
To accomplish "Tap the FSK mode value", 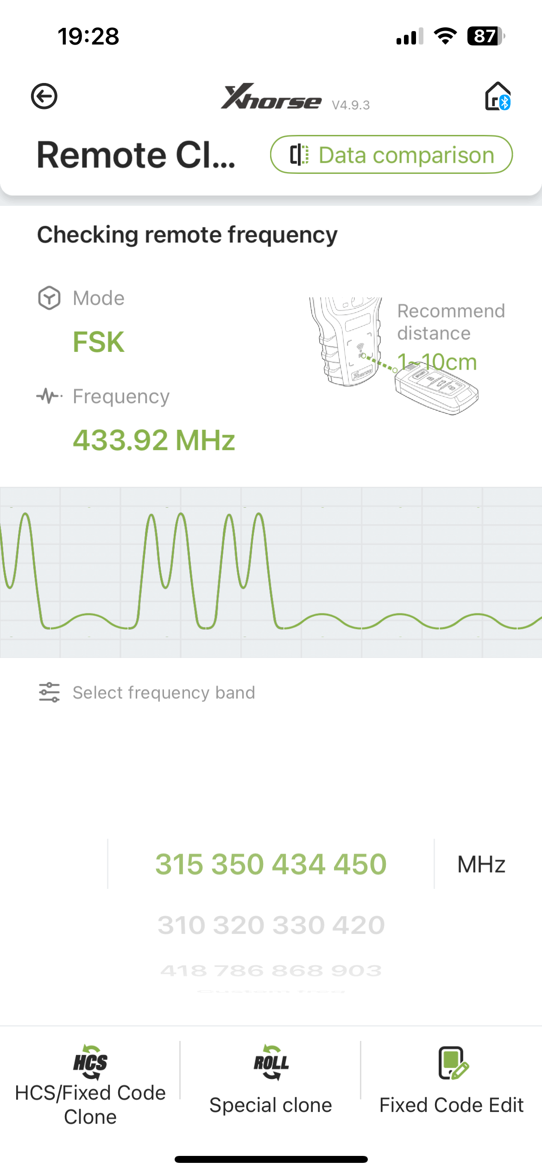I will (99, 342).
